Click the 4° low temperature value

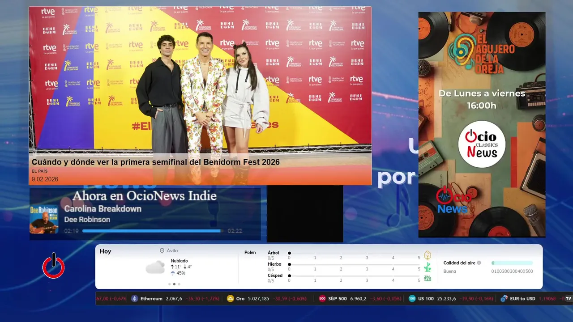click(189, 267)
